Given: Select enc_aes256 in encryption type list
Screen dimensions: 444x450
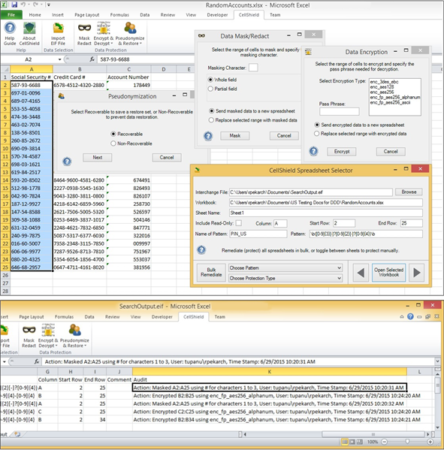Looking at the screenshot, I should click(382, 92).
